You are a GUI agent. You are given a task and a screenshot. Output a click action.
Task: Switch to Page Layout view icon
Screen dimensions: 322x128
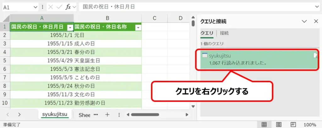click(279, 125)
